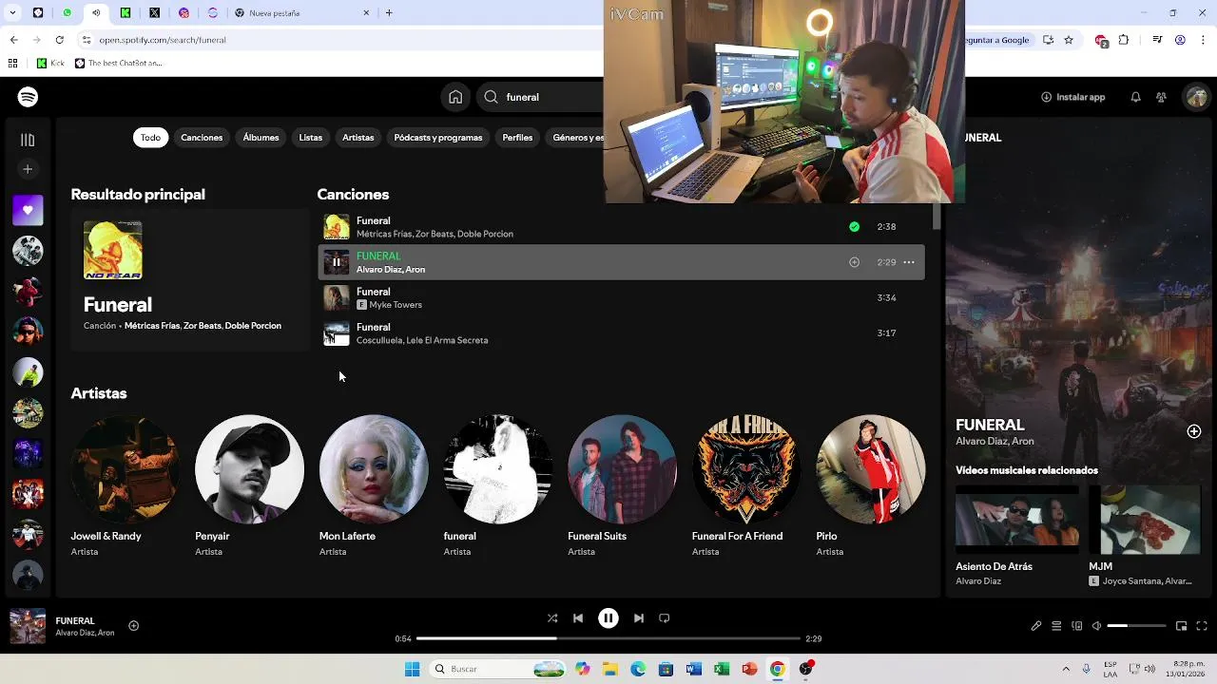Open user profile avatar

pos(1195,97)
